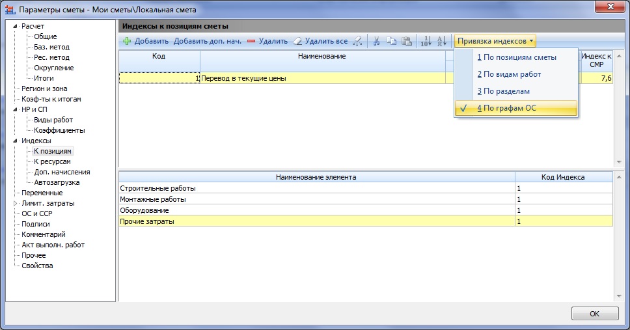Click Код Индекса cell for Оборудование row
This screenshot has height=330, width=630.
(563, 211)
